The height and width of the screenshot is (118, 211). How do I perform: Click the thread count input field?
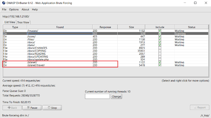[x=97, y=96]
